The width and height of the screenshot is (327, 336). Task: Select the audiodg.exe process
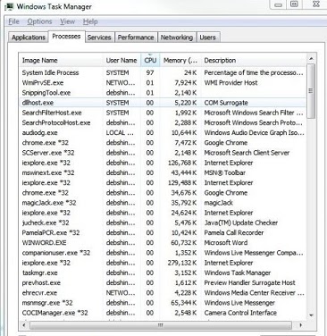pyautogui.click(x=163, y=133)
